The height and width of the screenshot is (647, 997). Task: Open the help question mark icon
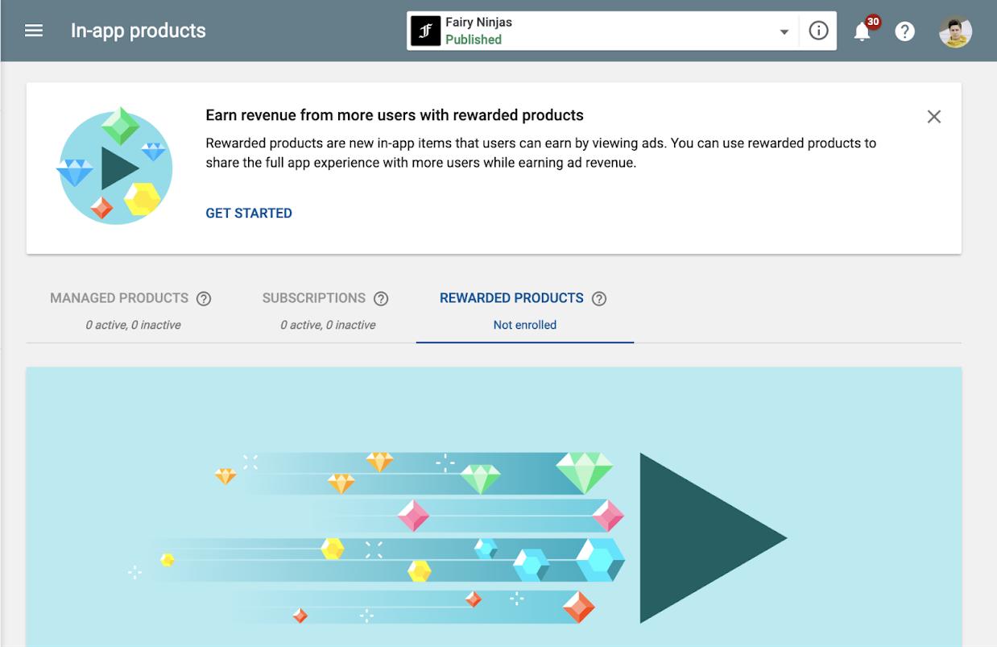(904, 31)
